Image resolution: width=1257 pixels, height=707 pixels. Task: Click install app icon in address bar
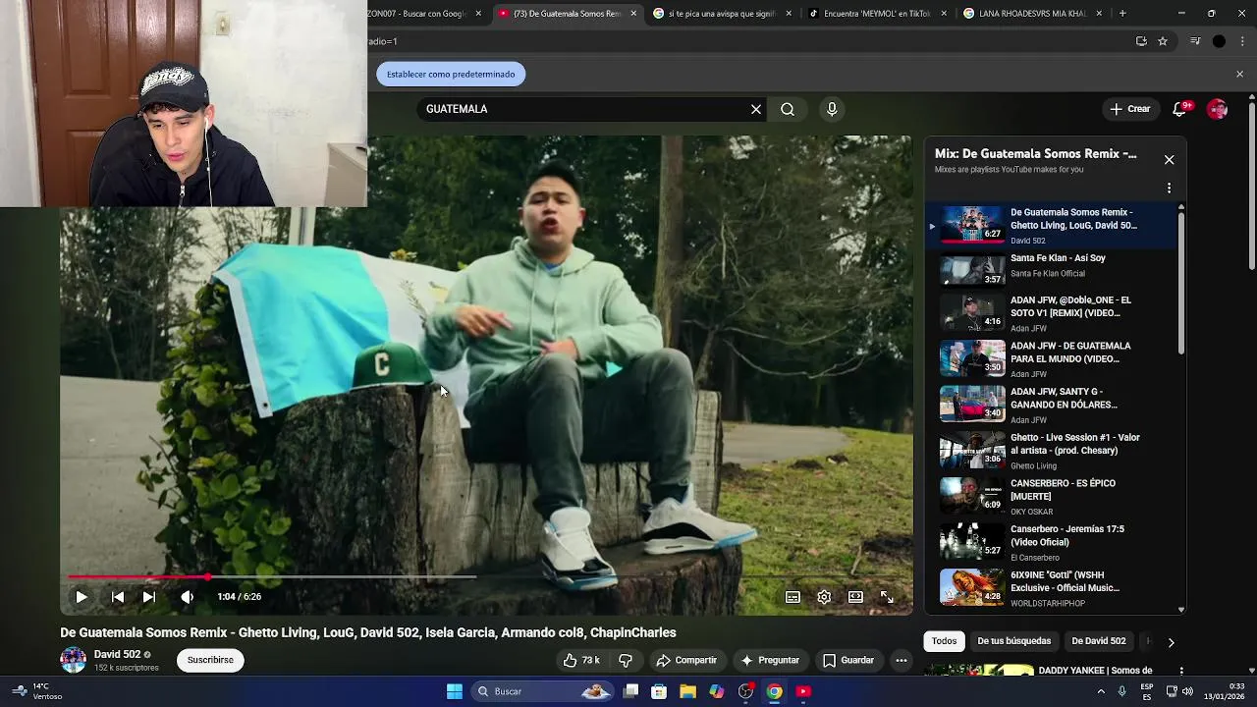click(x=1141, y=41)
